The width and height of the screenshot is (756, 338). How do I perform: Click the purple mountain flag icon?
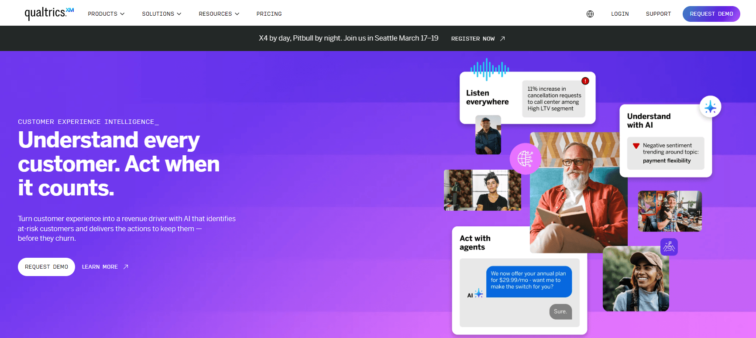tap(669, 247)
